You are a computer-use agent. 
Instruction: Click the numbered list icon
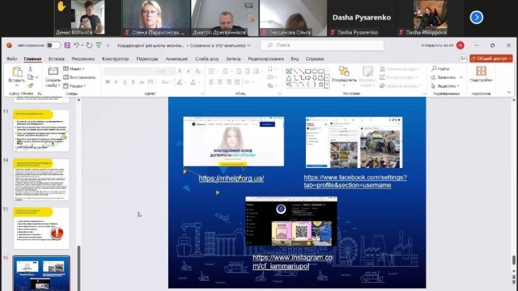pyautogui.click(x=225, y=71)
